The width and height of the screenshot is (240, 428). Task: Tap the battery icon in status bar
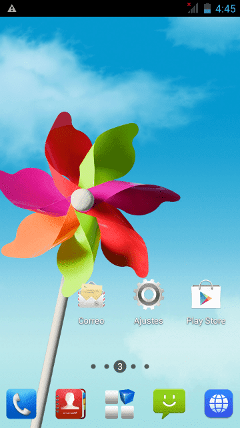[x=207, y=8]
